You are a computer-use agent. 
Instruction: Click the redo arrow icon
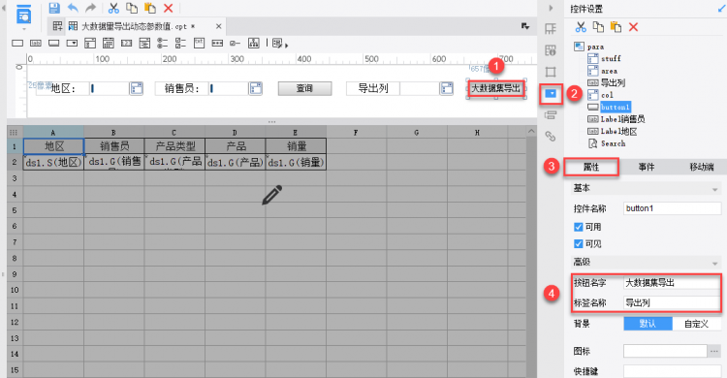91,8
